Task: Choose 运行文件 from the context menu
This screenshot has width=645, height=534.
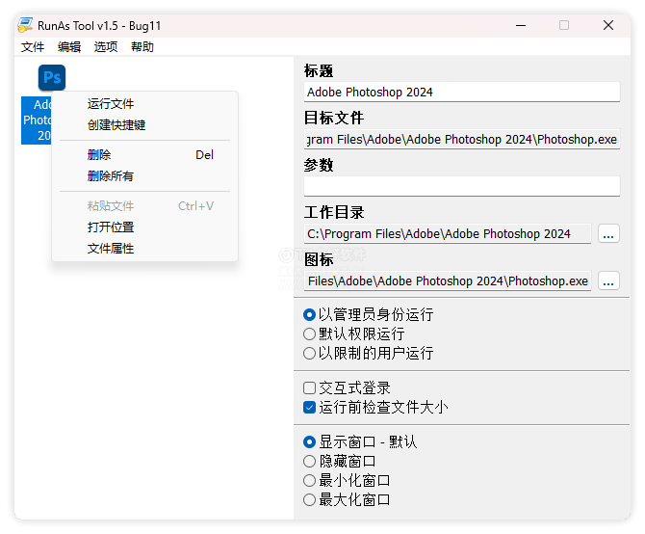Action: [111, 104]
